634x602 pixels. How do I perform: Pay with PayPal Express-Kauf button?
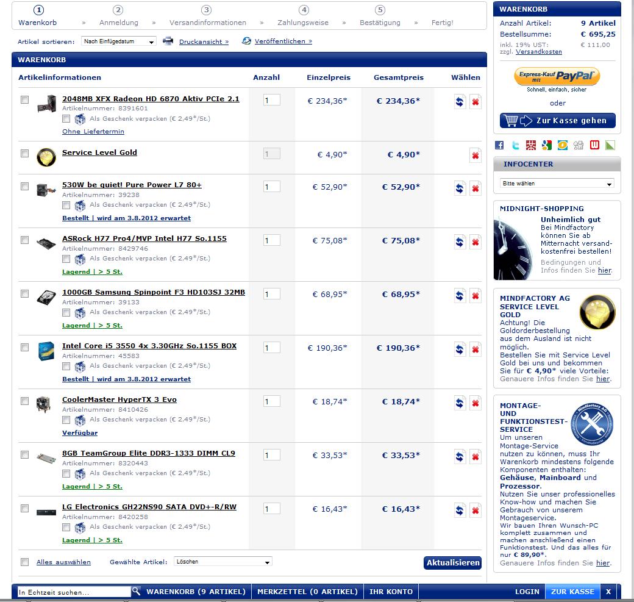click(557, 76)
